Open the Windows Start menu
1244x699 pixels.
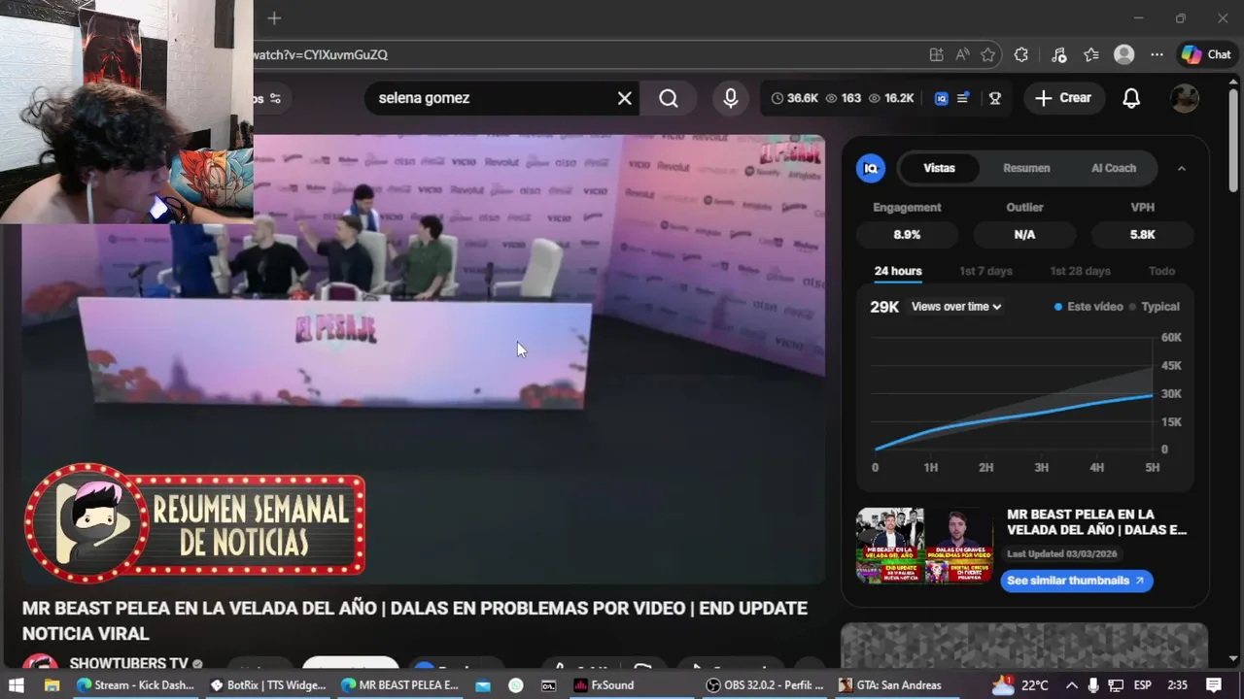[17, 684]
